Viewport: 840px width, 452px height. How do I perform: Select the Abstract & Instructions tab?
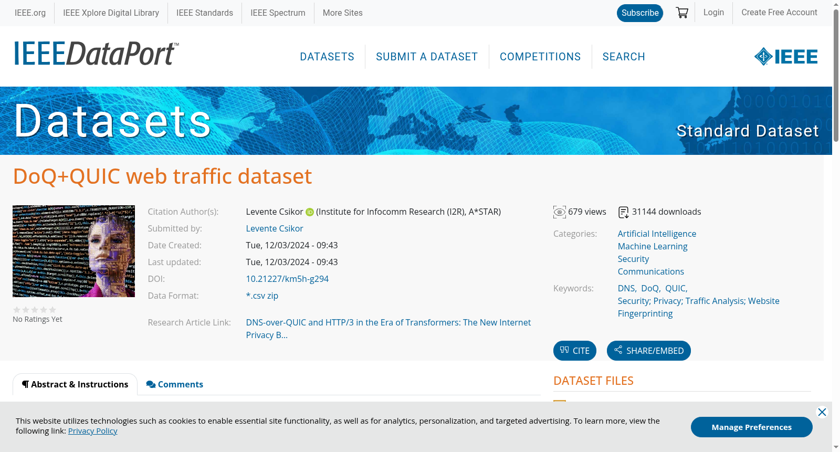(x=75, y=385)
